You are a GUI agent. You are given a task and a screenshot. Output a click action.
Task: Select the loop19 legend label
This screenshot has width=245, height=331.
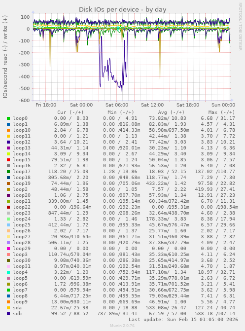pos(22,184)
